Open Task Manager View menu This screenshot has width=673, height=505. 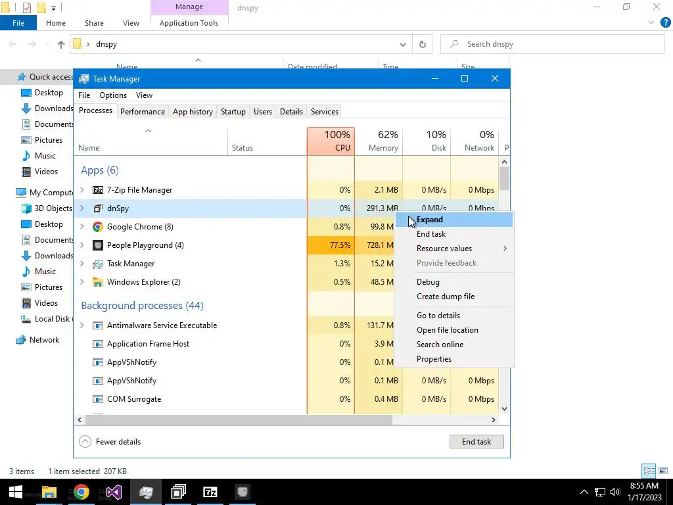click(144, 95)
